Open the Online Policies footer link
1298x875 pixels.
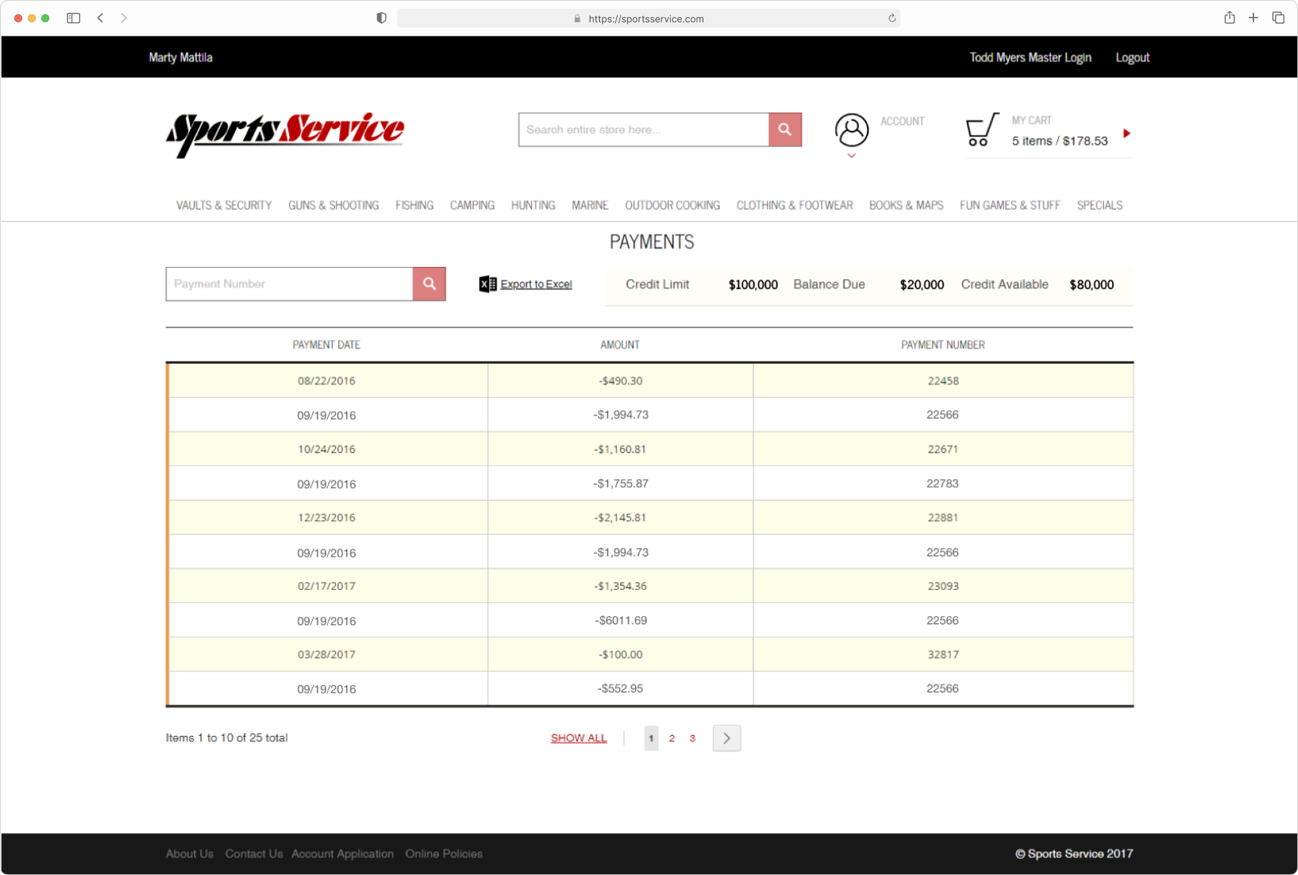pyautogui.click(x=444, y=854)
